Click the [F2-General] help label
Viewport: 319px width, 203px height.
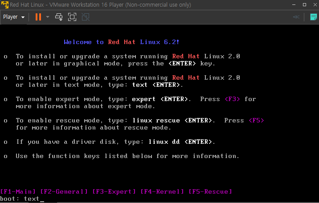coord(64,191)
